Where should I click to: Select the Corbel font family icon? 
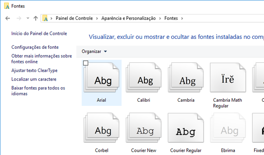[101, 128]
